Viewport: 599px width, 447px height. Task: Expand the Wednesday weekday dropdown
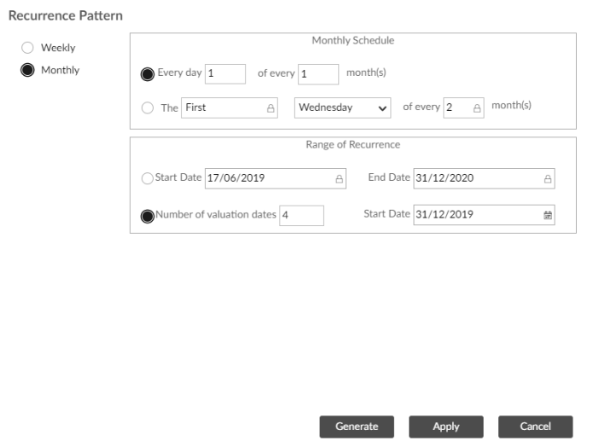pos(342,108)
